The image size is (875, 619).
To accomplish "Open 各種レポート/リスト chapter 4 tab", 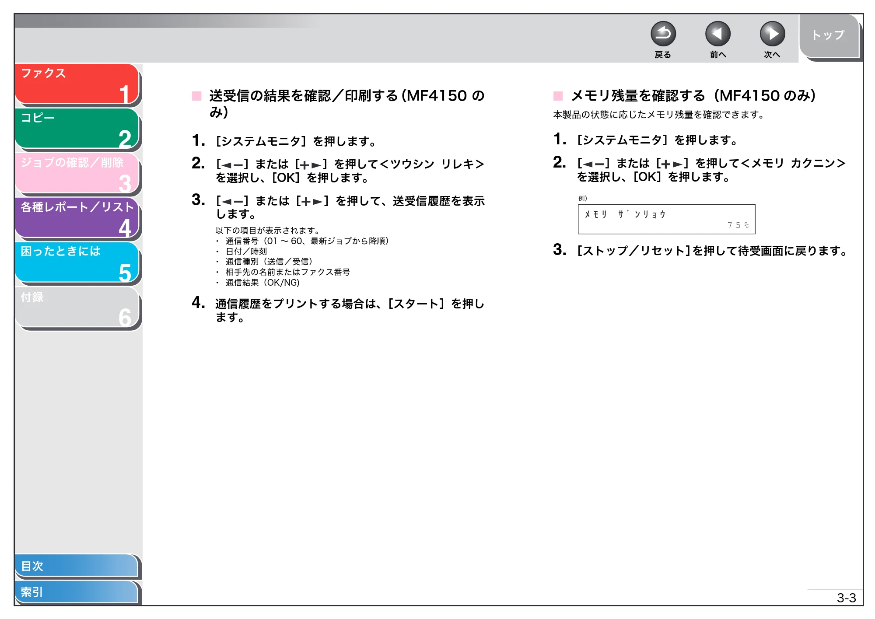I will 77,218.
